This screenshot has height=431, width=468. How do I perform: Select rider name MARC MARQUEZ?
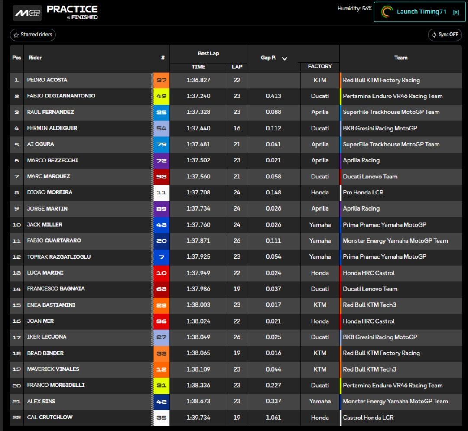(x=49, y=176)
